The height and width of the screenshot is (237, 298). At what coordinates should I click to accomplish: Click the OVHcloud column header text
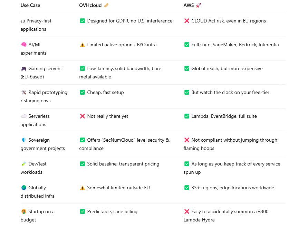click(x=90, y=5)
